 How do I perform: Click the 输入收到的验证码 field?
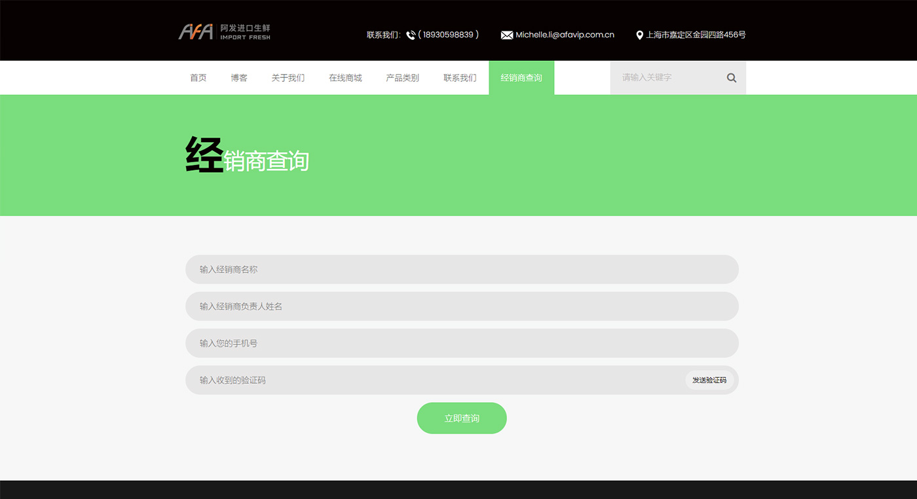click(432, 380)
